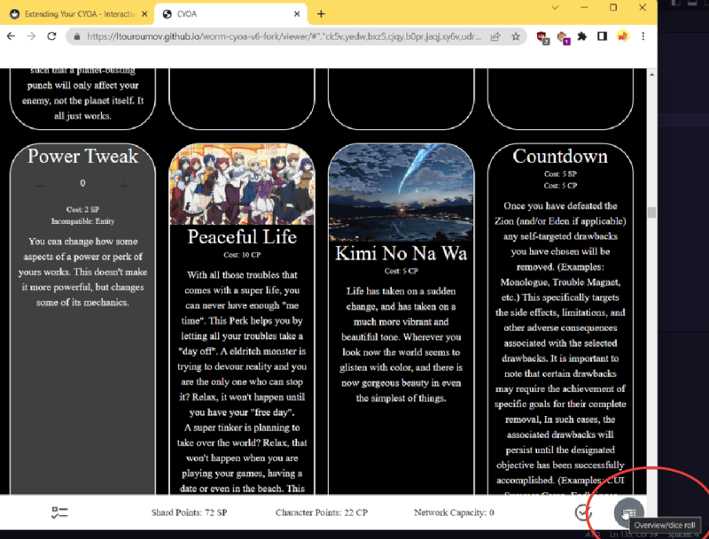Select the CYOA tab

230,14
